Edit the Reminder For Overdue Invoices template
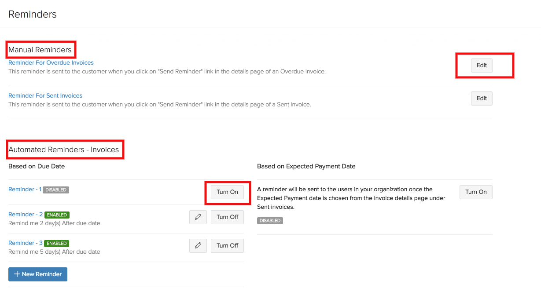This screenshot has width=541, height=288. [481, 65]
